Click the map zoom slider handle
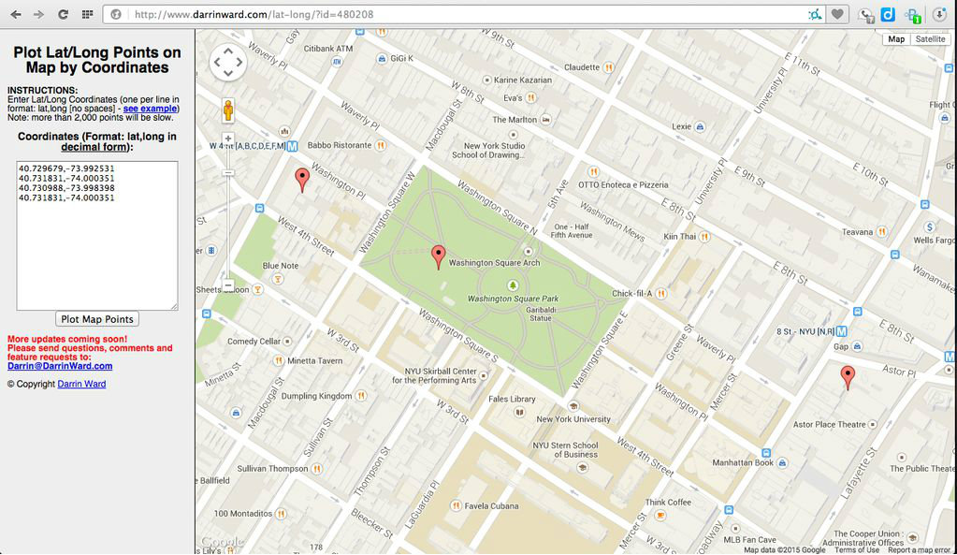The height and width of the screenshot is (555, 957). click(x=227, y=173)
